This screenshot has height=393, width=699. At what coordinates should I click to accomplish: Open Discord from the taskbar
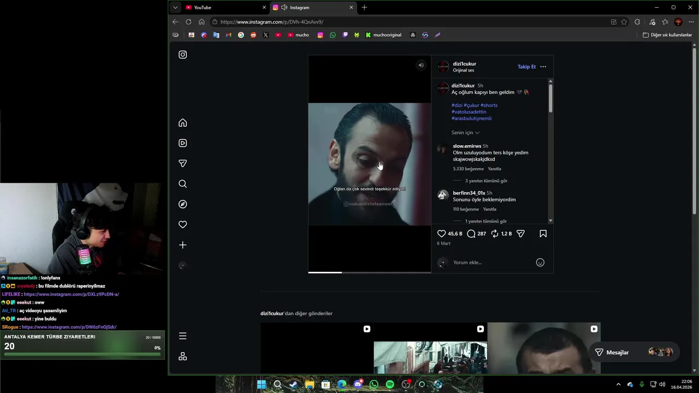point(358,384)
